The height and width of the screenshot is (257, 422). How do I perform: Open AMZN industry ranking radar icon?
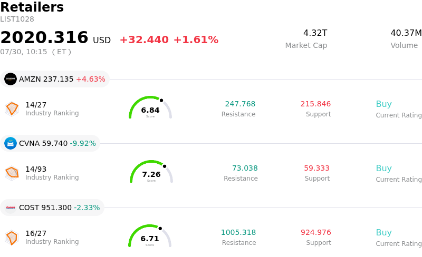(12, 109)
